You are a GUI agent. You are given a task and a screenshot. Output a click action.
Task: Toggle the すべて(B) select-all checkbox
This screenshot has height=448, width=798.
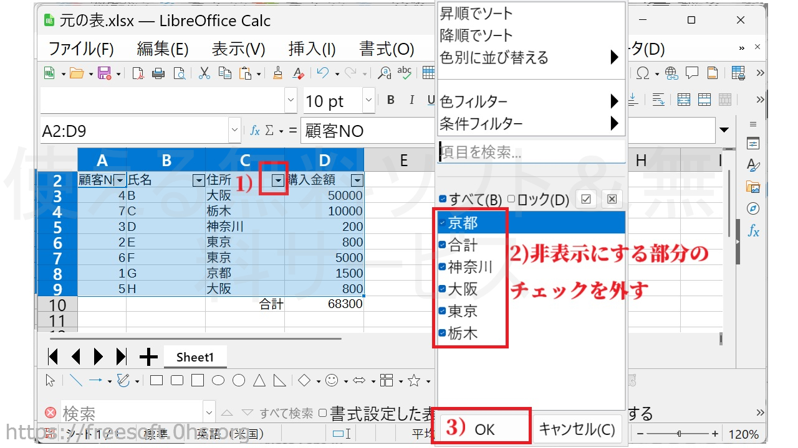pyautogui.click(x=443, y=199)
